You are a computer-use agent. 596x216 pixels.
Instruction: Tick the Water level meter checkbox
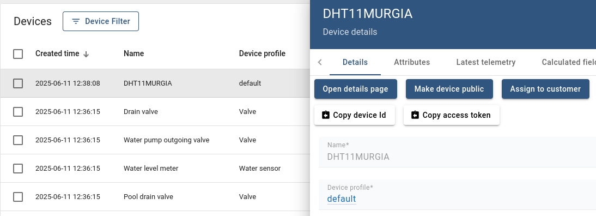[18, 169]
